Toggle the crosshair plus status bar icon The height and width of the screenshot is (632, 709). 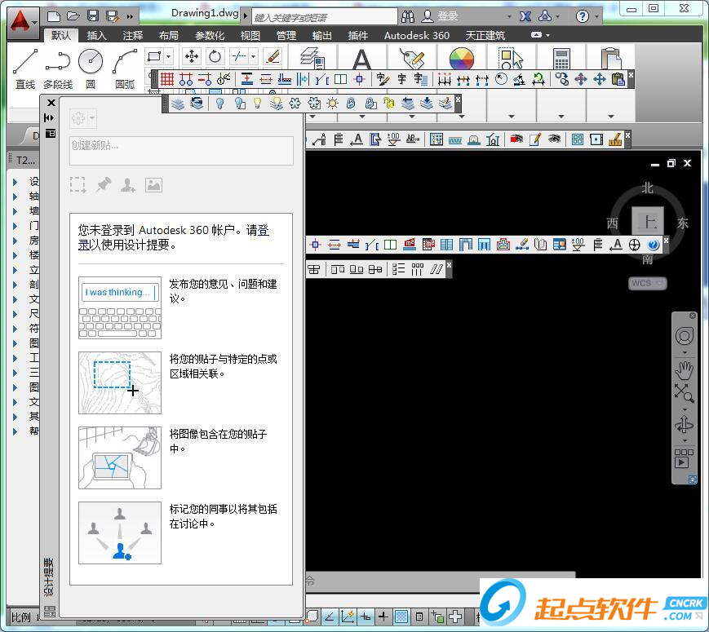pyautogui.click(x=383, y=617)
